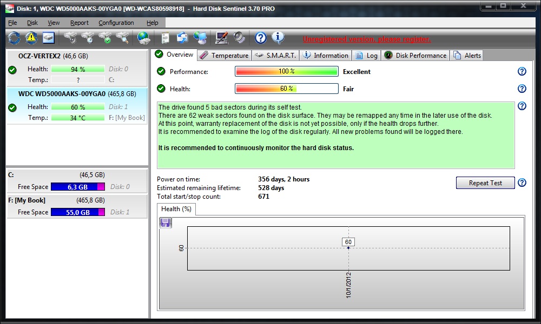541x324 pixels.
Task: Select the Overview tab
Action: coord(175,55)
